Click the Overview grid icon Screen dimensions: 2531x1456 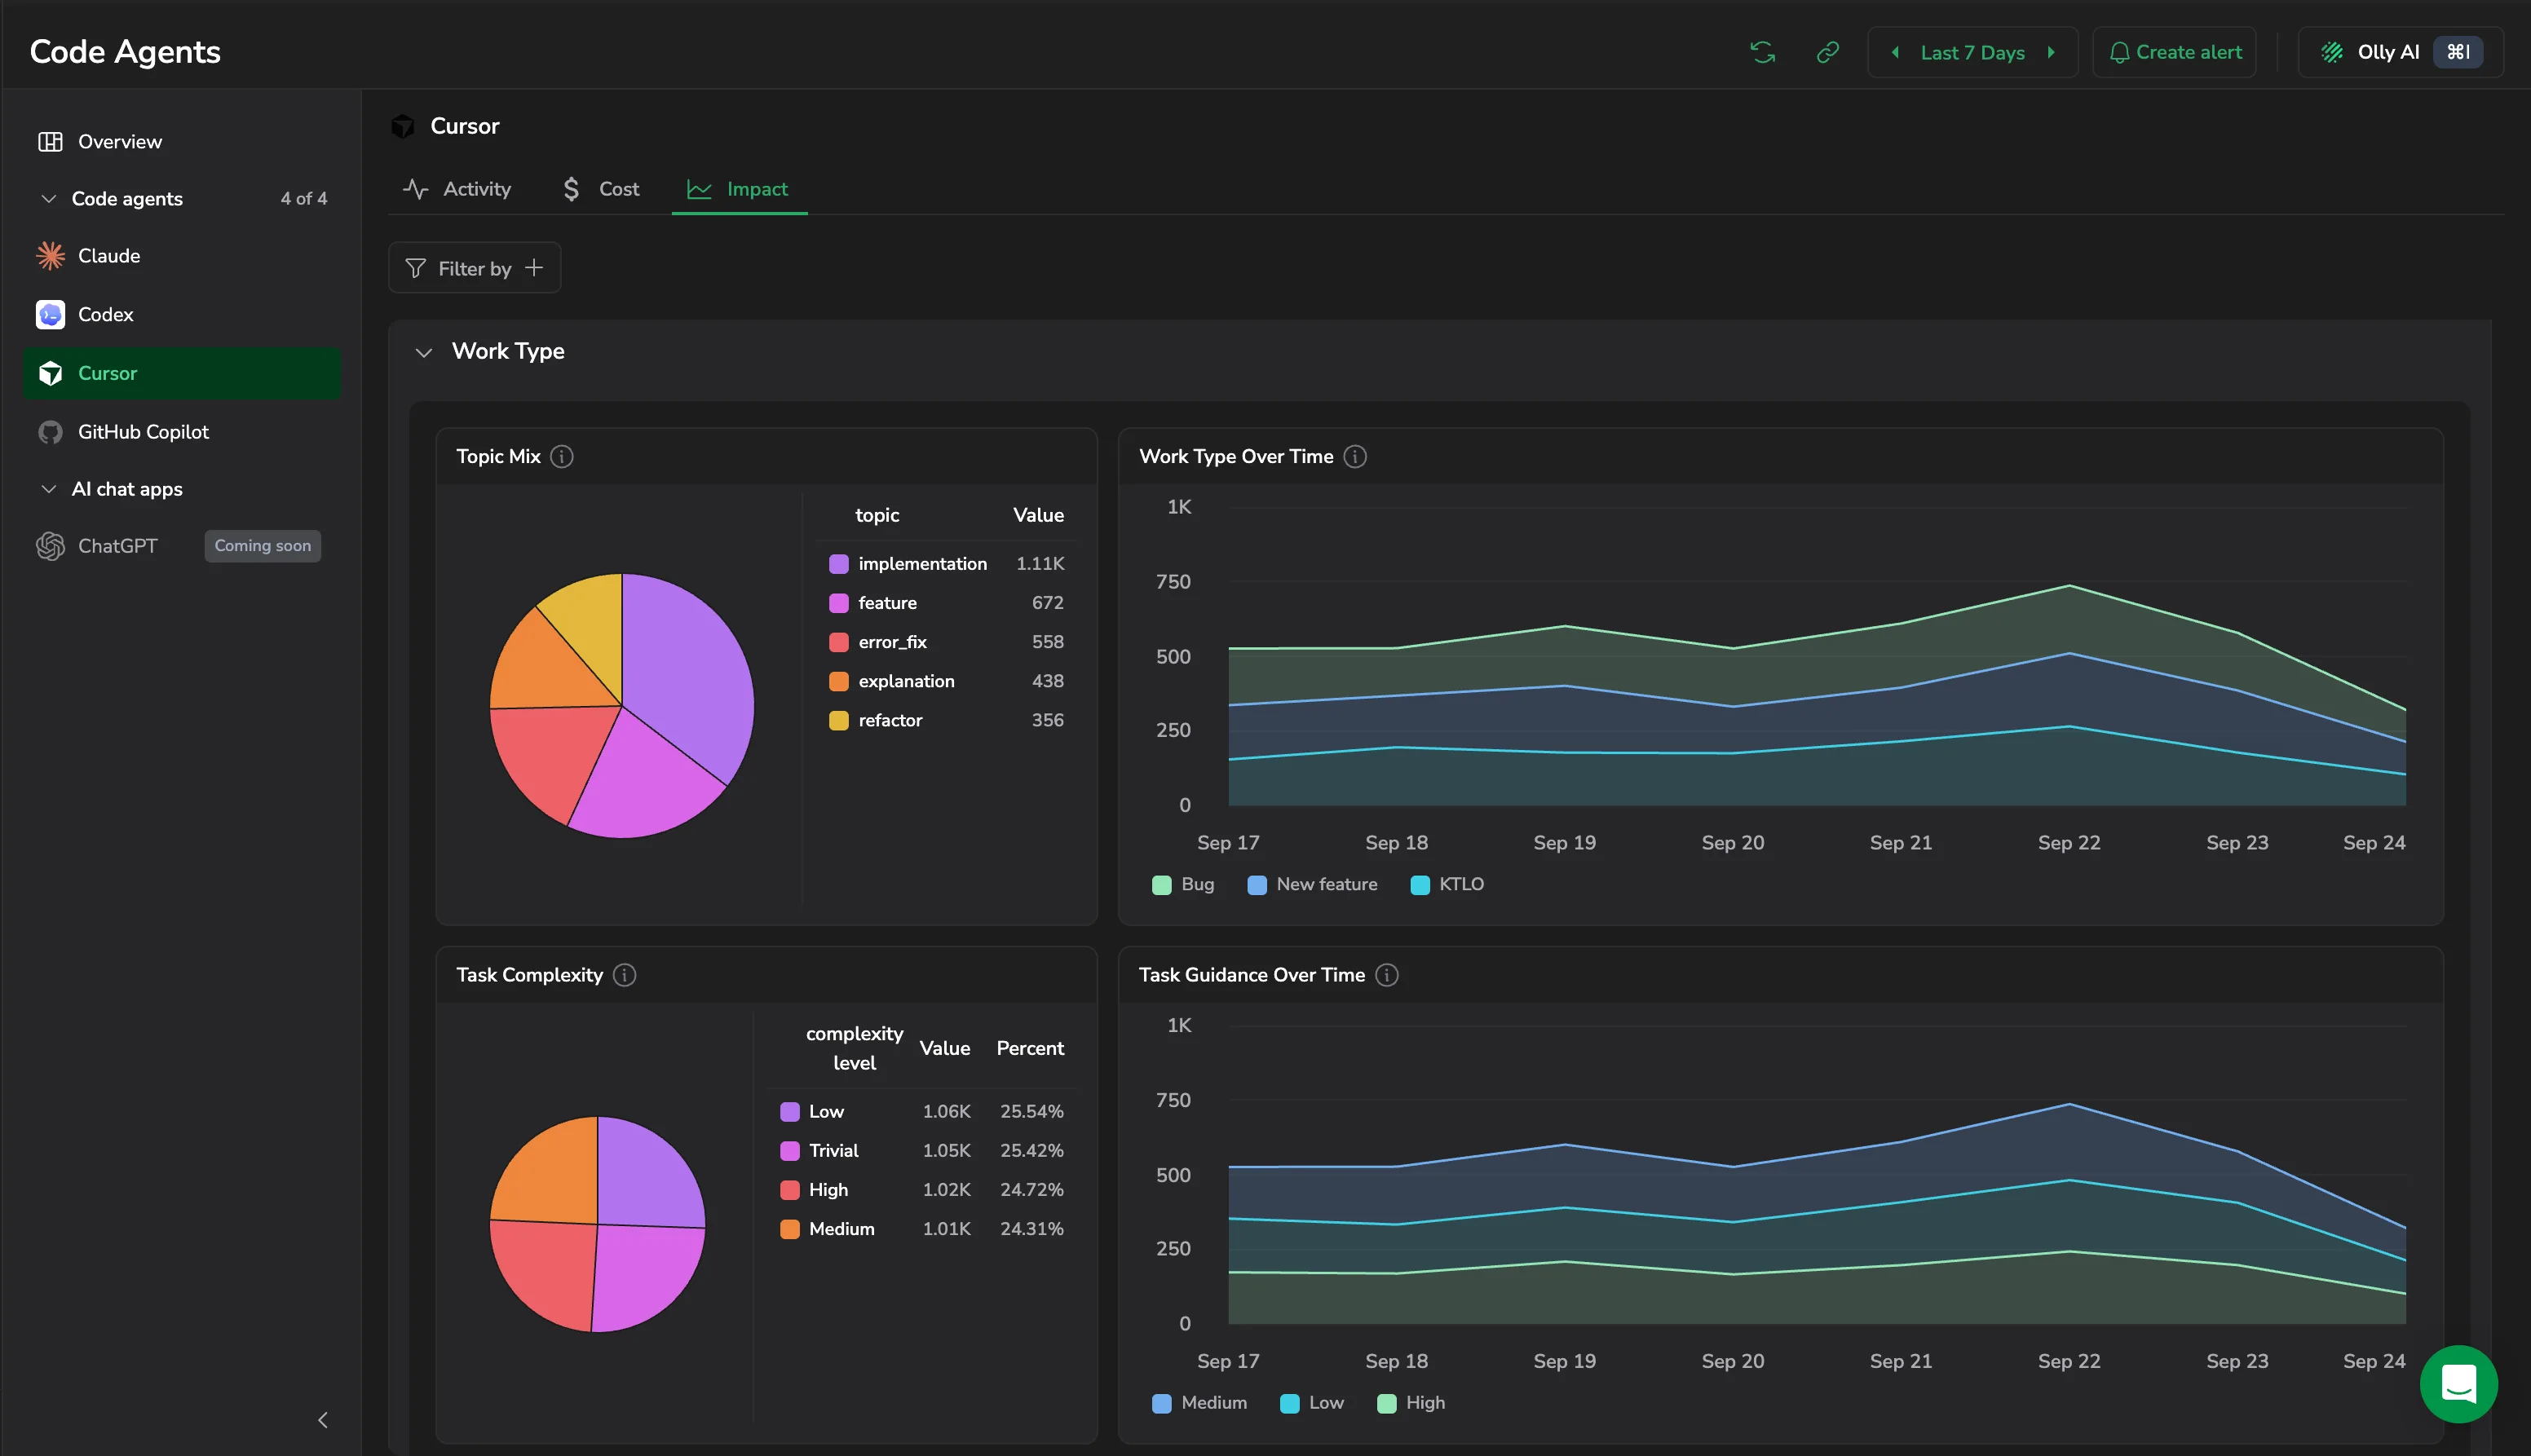[50, 142]
